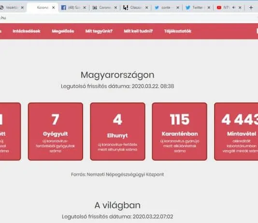
Task: Switch to the 'conte' Twitter tab
Action: pyautogui.click(x=164, y=8)
